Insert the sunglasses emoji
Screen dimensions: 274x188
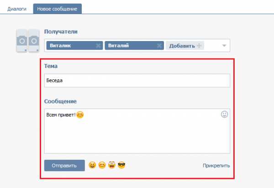[x=121, y=165]
